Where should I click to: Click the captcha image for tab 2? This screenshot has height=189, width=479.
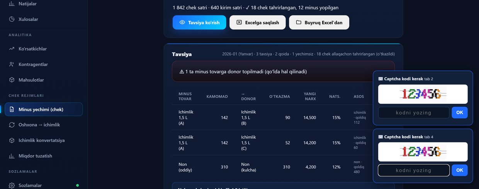pos(423,94)
